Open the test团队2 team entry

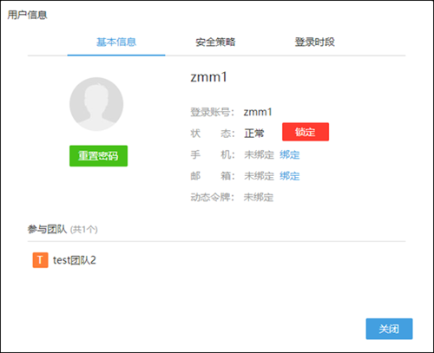(75, 260)
